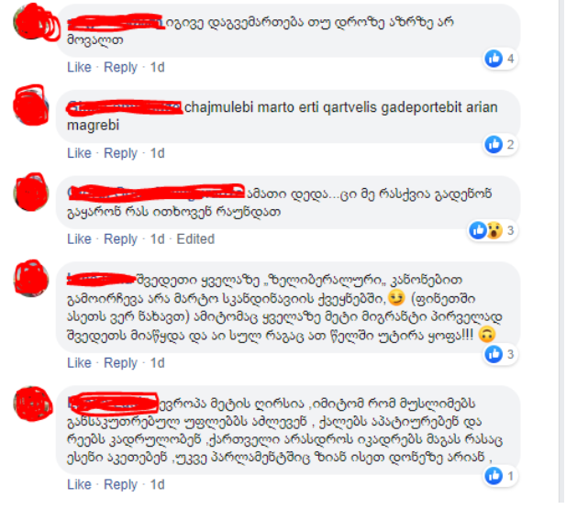Viewport: 577px width, 509px height.
Task: View thumbs-up reaction on chajmulebi comment
Action: click(494, 145)
